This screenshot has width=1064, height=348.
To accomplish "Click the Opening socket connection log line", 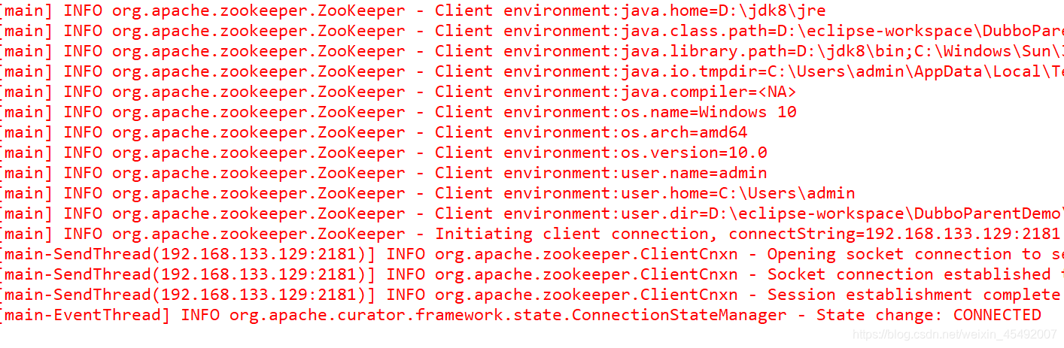I will coord(533,254).
